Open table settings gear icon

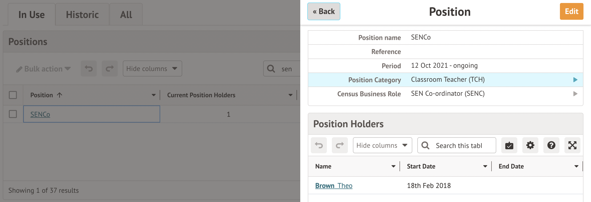[x=530, y=145]
